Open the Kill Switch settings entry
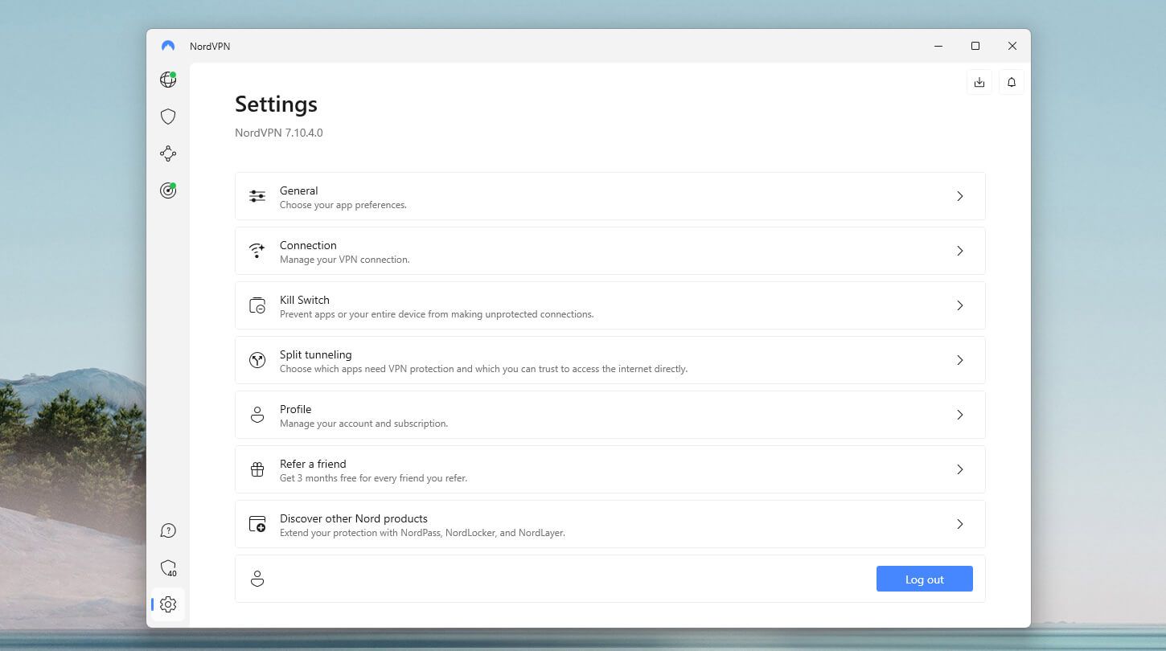This screenshot has width=1166, height=651. pos(610,305)
